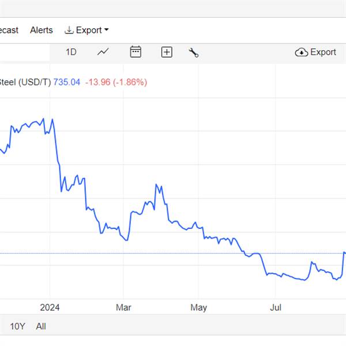Click the download tray icon beside Export
Viewport: 346px width, 346px height.
(x=69, y=30)
